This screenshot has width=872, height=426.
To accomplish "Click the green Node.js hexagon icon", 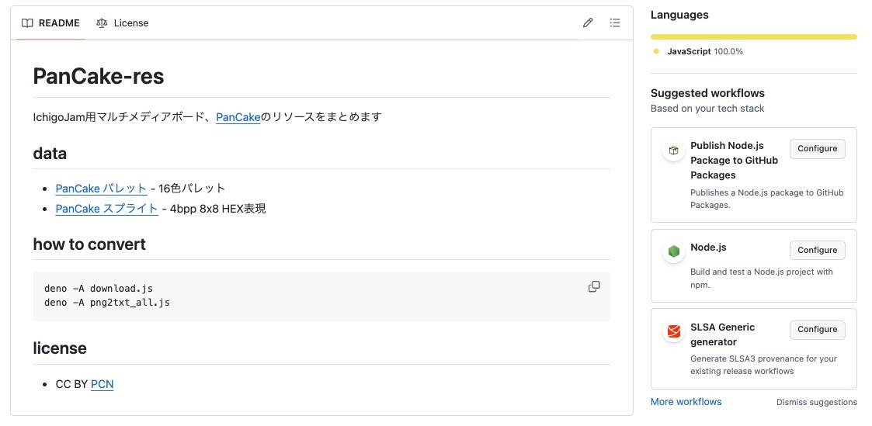I will (x=673, y=251).
